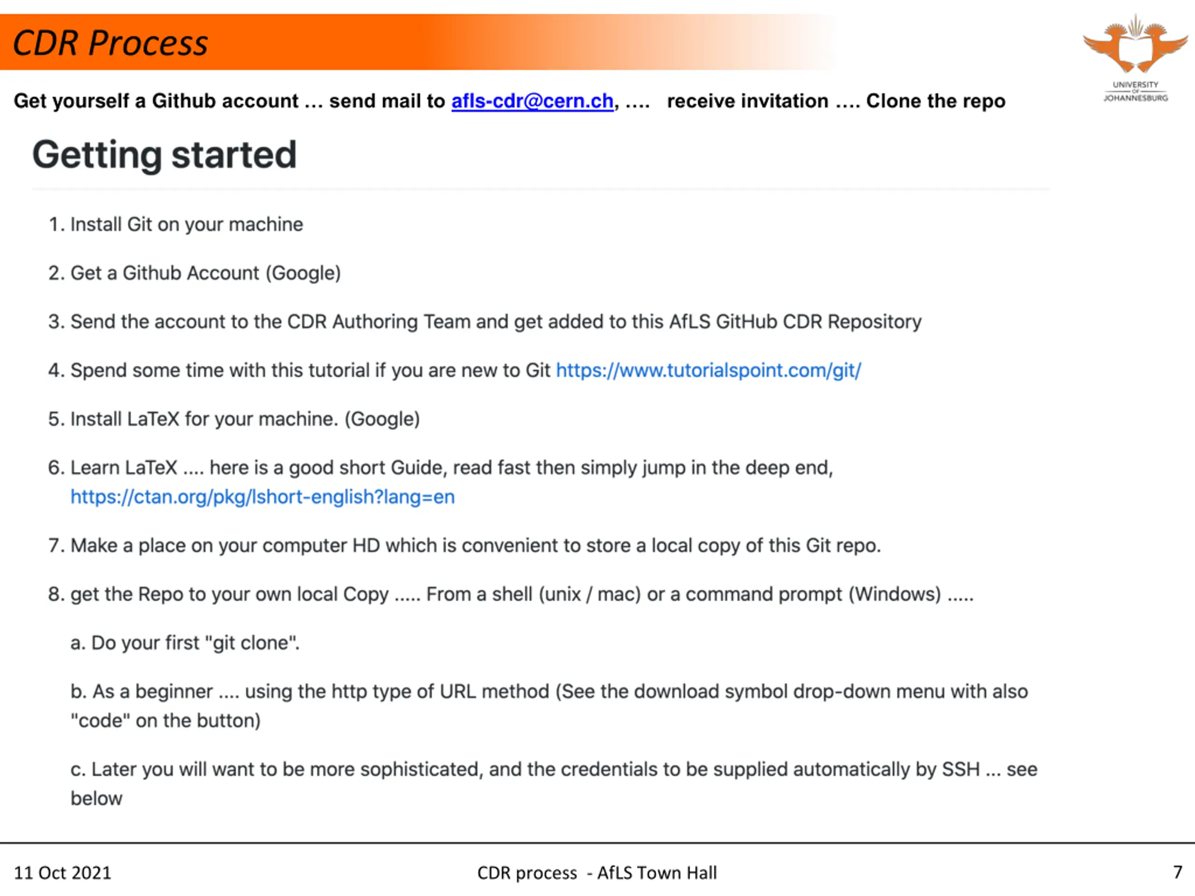Open the tutorialspoint Git tutorial link
Viewport: 1195px width, 896px height.
(x=708, y=371)
